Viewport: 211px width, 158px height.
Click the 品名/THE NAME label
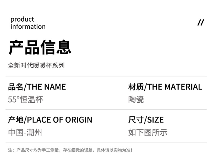pyautogui.click(x=37, y=87)
